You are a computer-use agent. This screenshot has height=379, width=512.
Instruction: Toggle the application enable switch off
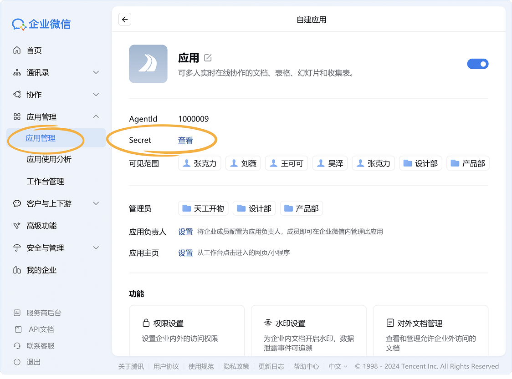pyautogui.click(x=477, y=64)
